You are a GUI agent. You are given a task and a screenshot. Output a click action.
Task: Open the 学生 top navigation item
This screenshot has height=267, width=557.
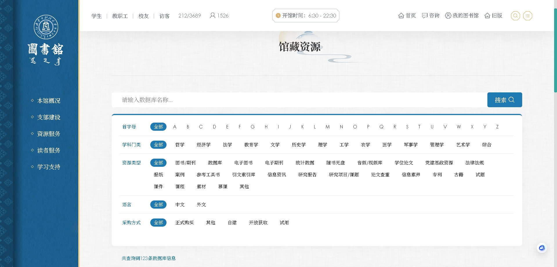(96, 16)
